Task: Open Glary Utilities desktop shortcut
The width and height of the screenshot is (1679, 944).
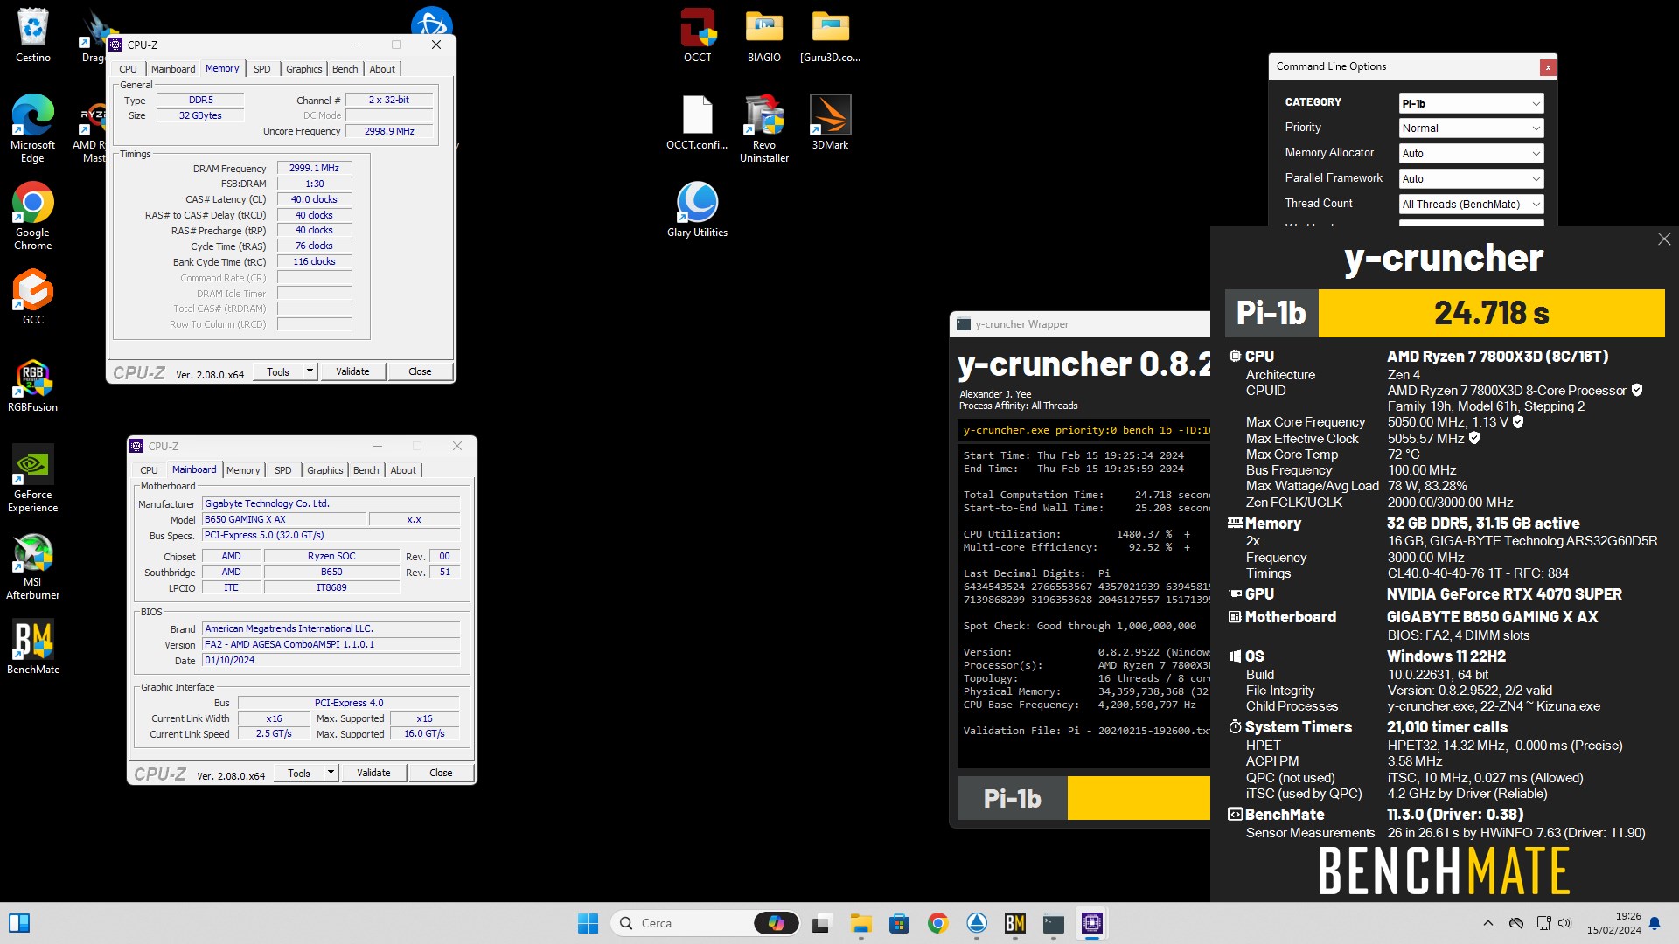Action: [x=697, y=210]
